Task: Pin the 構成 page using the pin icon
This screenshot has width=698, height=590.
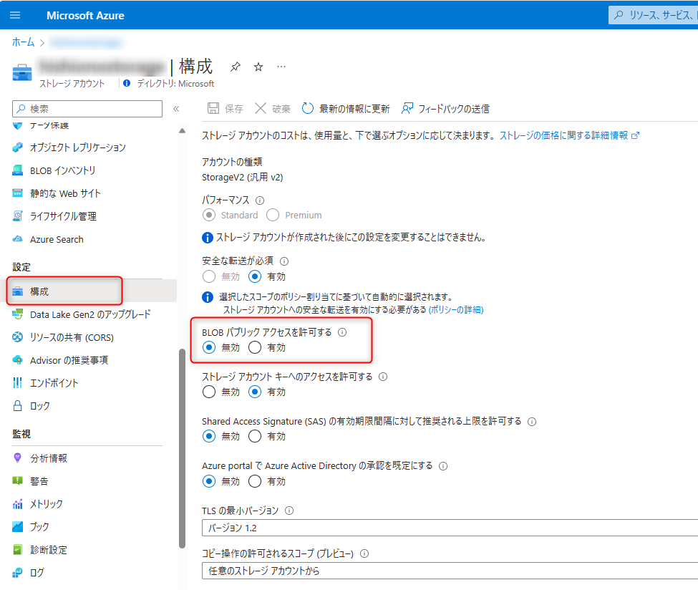Action: tap(235, 66)
